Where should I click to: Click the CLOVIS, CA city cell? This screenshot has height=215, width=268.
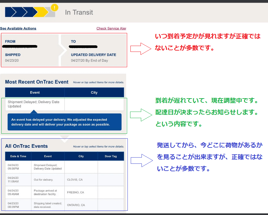81,180
